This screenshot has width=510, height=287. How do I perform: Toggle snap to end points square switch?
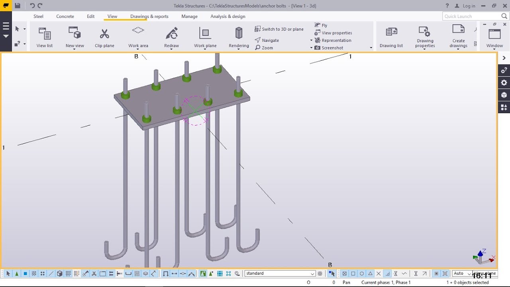(353, 273)
